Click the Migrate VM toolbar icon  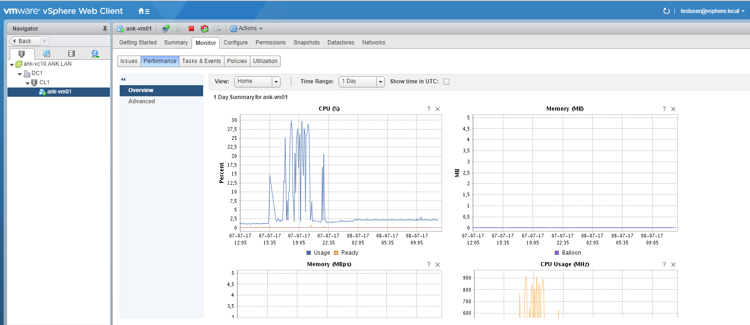[x=218, y=28]
